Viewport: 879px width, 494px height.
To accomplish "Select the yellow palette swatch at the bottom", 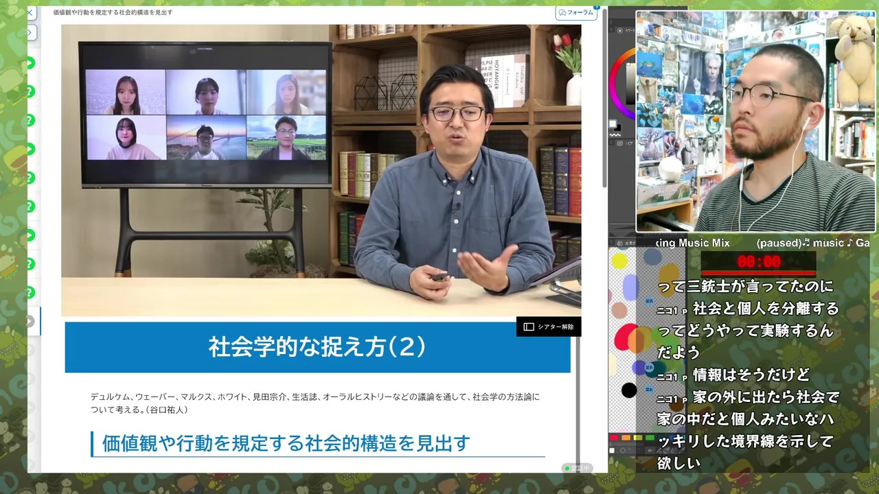I will click(637, 438).
